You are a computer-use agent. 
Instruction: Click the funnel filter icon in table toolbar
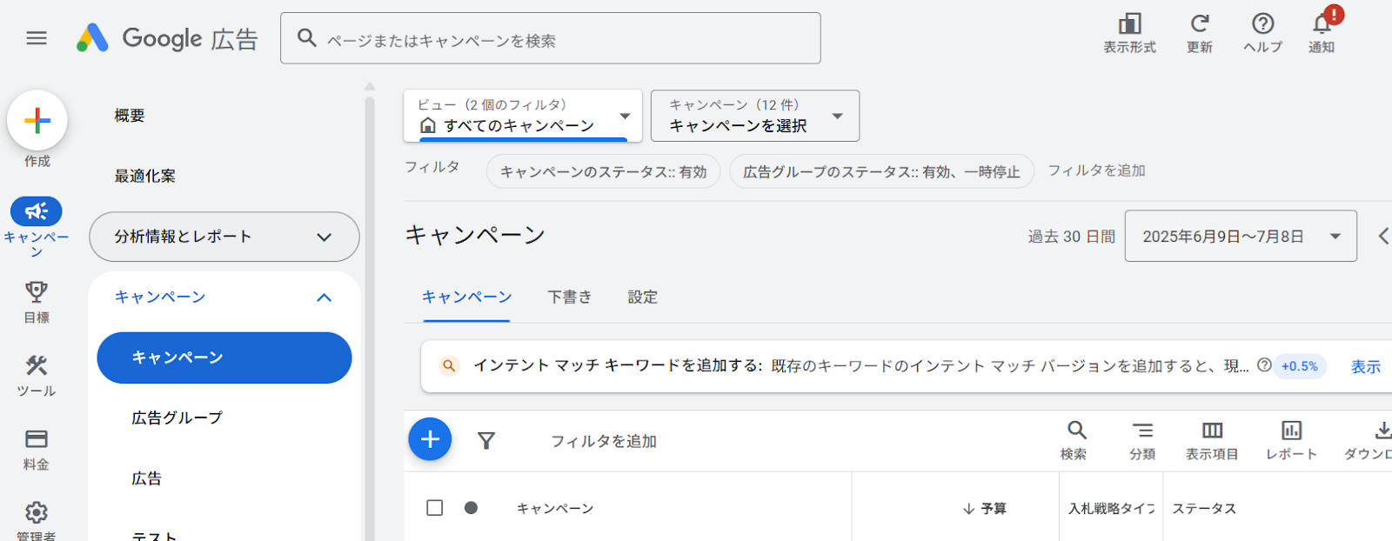point(486,441)
